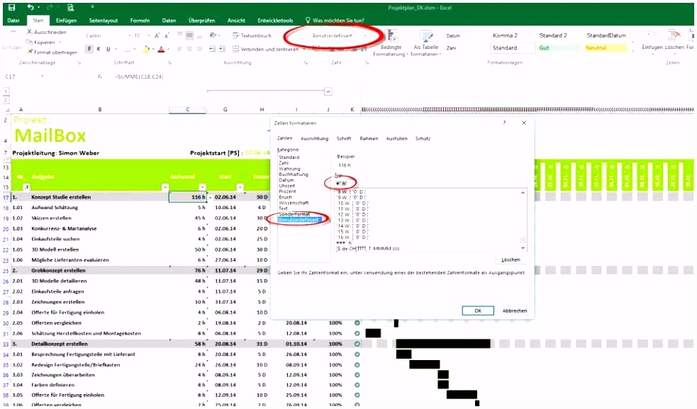Select Datum in the Kategorie list
Image resolution: width=697 pixels, height=409 pixels.
click(286, 180)
